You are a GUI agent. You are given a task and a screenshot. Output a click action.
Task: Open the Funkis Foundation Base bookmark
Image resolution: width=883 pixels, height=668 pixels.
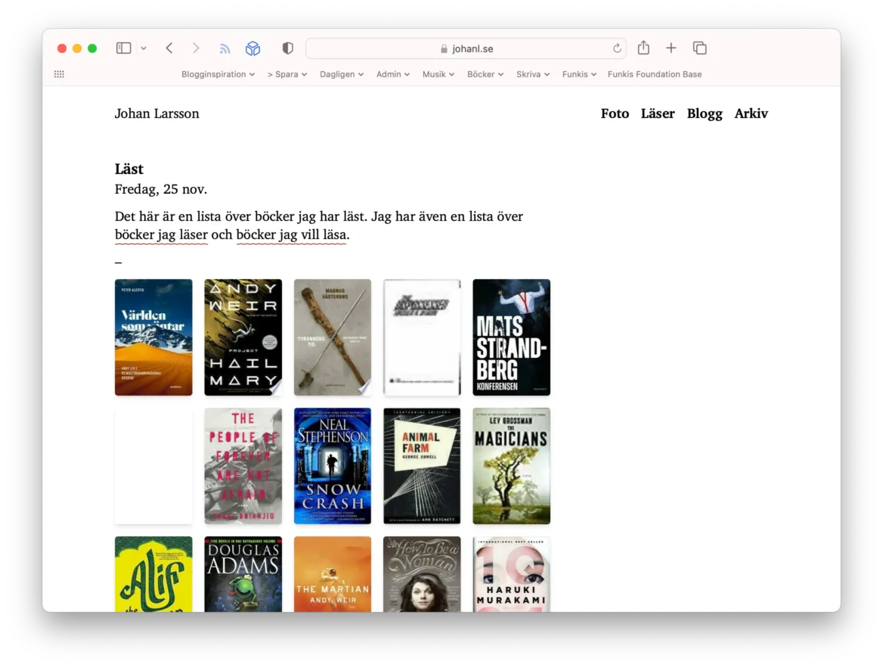tap(655, 74)
